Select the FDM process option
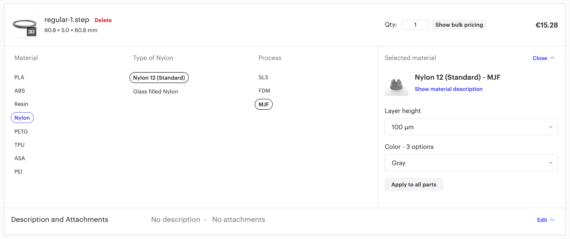570x239 pixels. (x=264, y=91)
